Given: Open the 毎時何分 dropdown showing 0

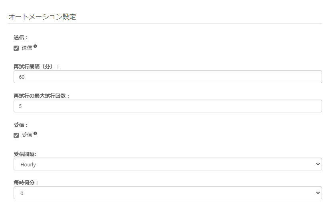Looking at the screenshot, I should coord(167,193).
